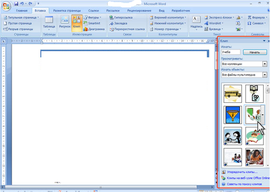Insert a Перекрестная ссылка cross-reference
The width and height of the screenshot is (271, 192).
(x=127, y=29)
